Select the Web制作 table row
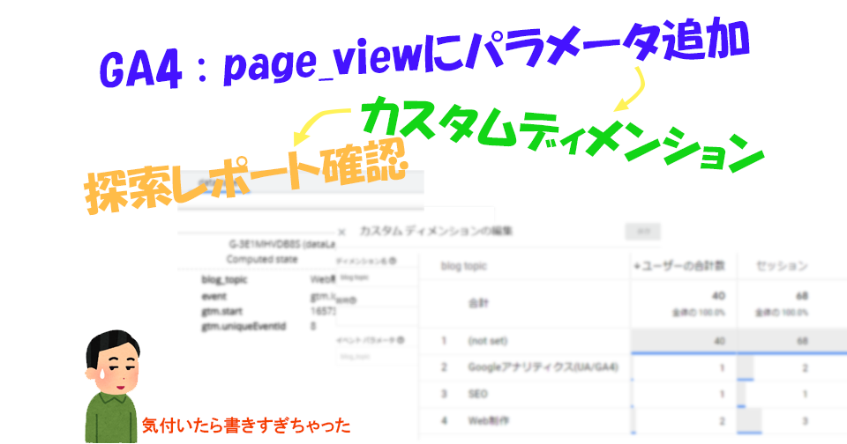Screen dimensions: 847x444 [633, 420]
